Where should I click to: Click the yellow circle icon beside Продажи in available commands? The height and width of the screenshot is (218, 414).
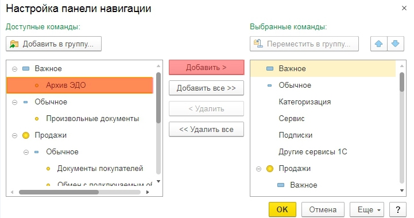tap(26, 135)
